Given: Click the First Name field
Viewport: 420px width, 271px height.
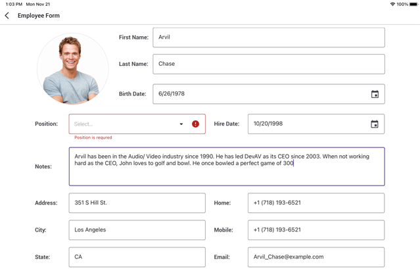Looking at the screenshot, I should pos(268,37).
